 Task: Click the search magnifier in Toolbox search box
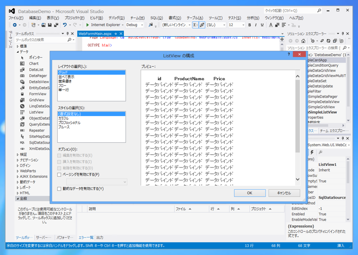click(x=69, y=40)
